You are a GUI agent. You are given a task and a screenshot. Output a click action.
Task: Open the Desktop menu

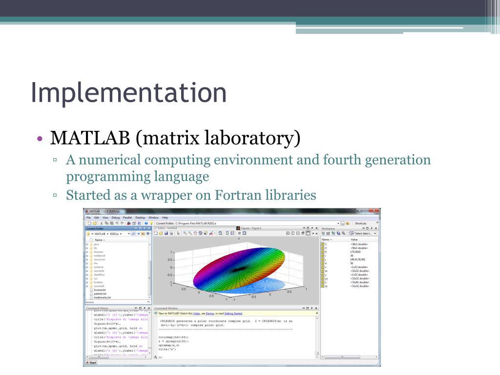click(140, 217)
